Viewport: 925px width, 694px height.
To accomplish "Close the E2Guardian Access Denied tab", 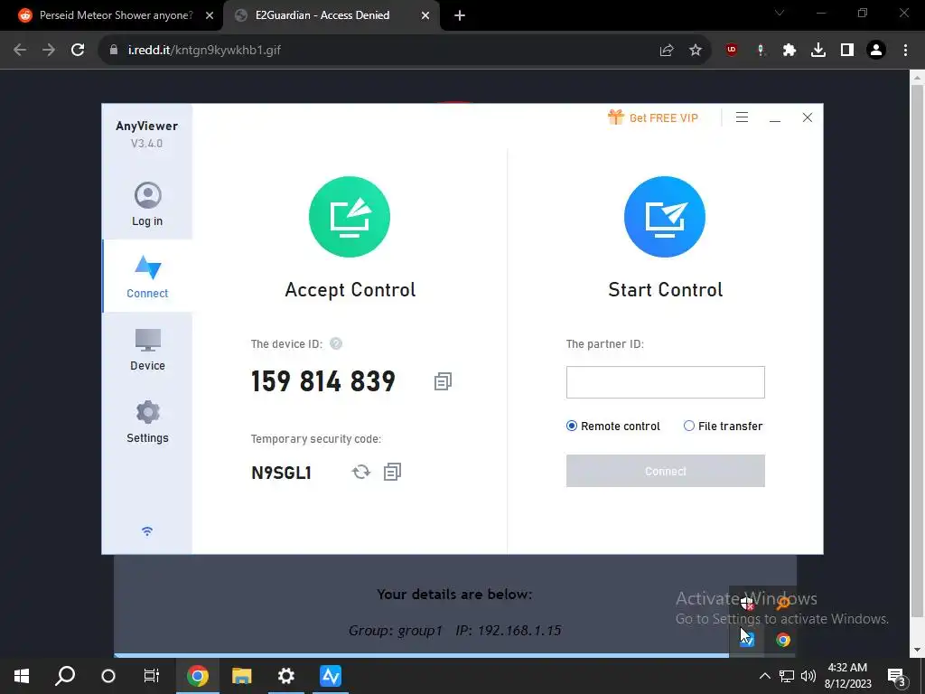I will [x=425, y=15].
